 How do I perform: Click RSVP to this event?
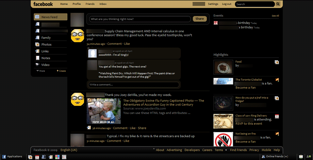249,123
